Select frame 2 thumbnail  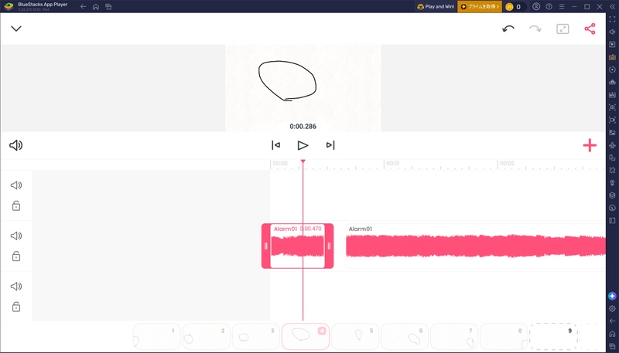coord(206,337)
